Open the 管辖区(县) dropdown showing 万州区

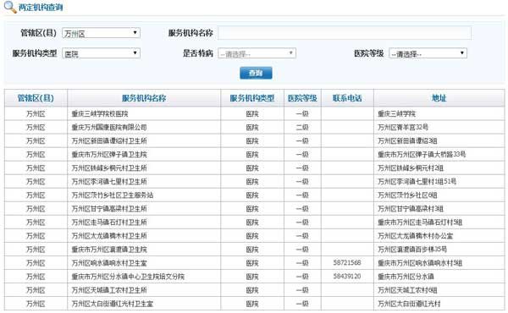(x=101, y=33)
